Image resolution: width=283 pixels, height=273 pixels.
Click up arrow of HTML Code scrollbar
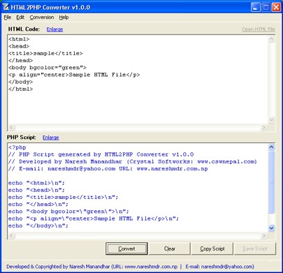tap(271, 39)
